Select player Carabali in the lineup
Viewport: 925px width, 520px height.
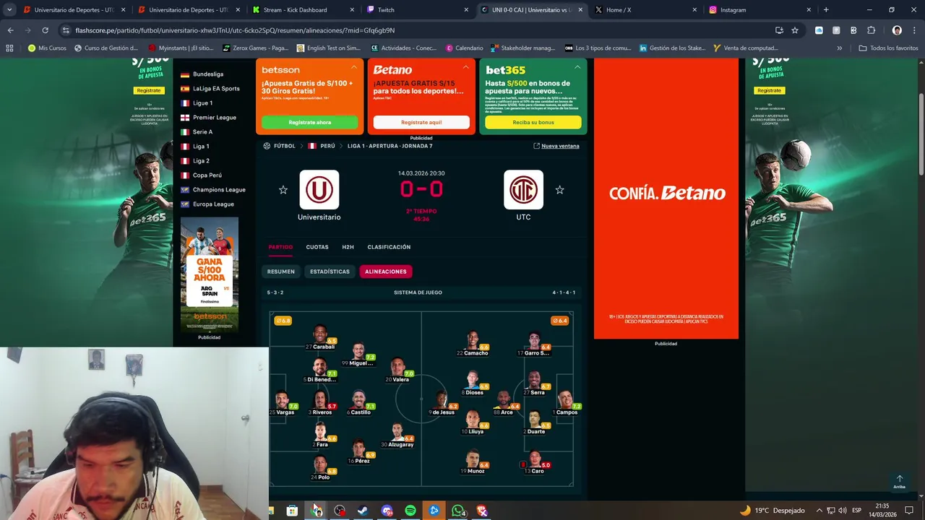(320, 337)
